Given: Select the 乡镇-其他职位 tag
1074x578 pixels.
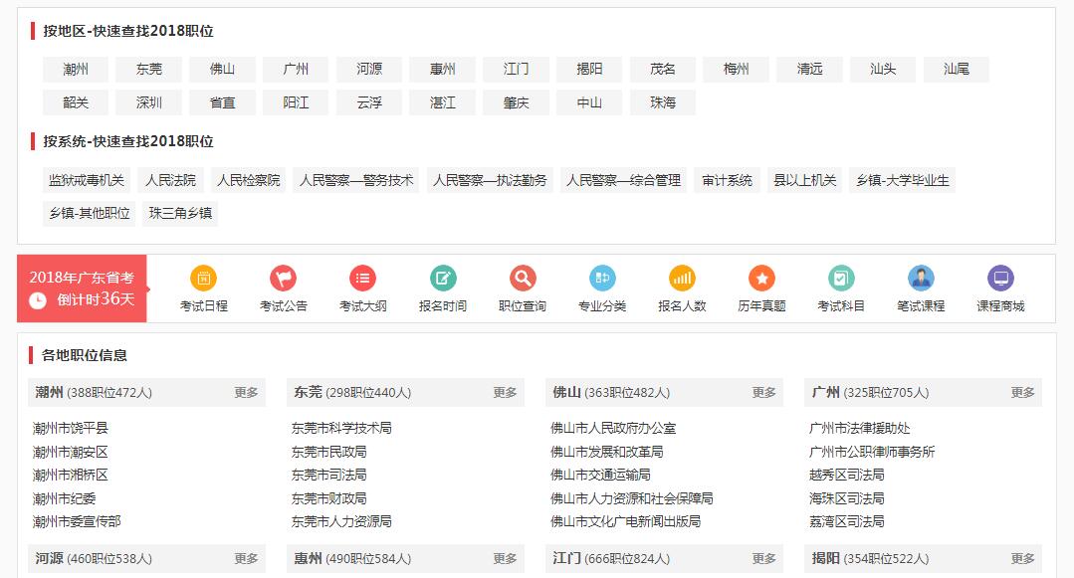Looking at the screenshot, I should (89, 213).
